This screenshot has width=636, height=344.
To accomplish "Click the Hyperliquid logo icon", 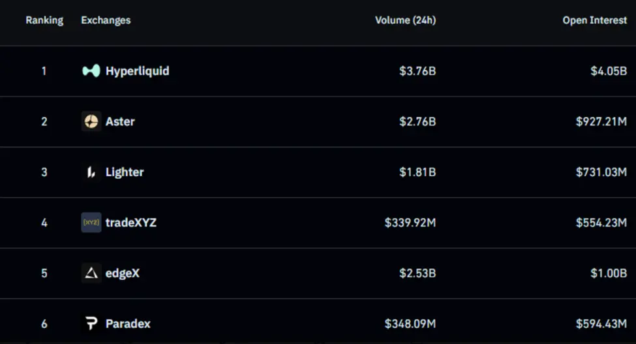I will (91, 71).
